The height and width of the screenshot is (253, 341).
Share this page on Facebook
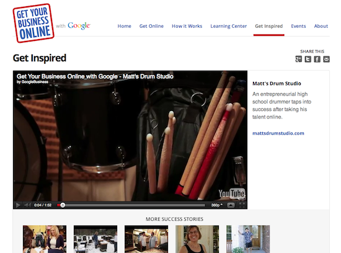317,59
